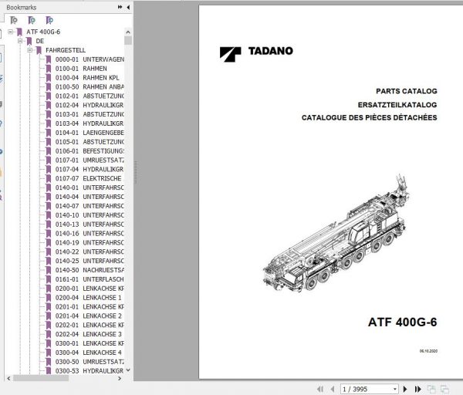Open bookmark 0202-01 LENKACHSE

click(90, 325)
